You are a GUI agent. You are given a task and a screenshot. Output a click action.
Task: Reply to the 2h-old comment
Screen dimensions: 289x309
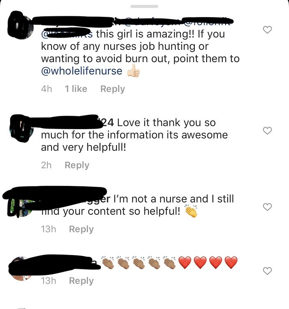pos(77,165)
